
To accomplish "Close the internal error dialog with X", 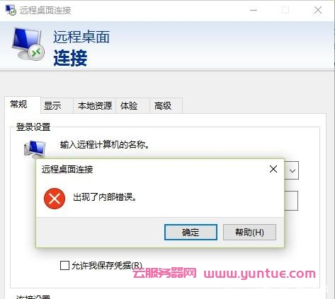I will click(x=273, y=169).
